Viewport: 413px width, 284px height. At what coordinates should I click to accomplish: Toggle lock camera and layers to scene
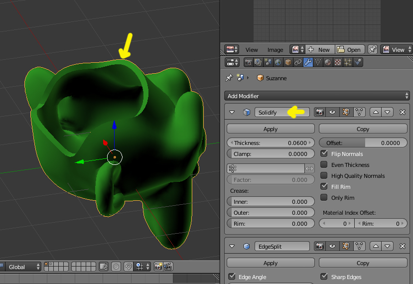104,267
